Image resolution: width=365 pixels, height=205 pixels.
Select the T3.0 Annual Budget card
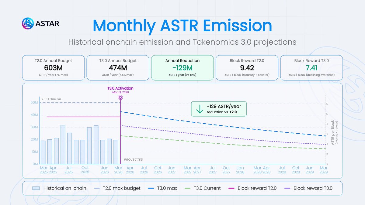118,67
